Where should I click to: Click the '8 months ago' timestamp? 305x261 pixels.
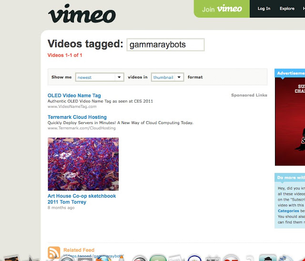61,208
